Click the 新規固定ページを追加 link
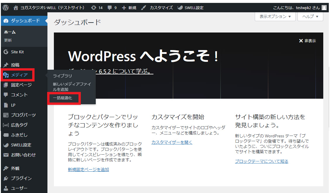 pyautogui.click(x=88, y=170)
